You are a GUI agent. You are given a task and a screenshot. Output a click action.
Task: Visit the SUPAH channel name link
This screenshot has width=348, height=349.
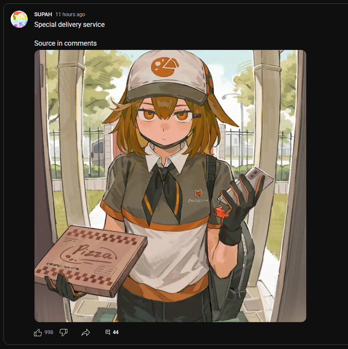click(43, 15)
